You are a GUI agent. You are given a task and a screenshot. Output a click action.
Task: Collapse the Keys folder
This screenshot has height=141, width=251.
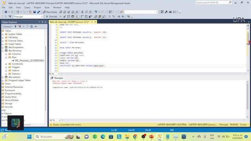click(x=6, y=58)
